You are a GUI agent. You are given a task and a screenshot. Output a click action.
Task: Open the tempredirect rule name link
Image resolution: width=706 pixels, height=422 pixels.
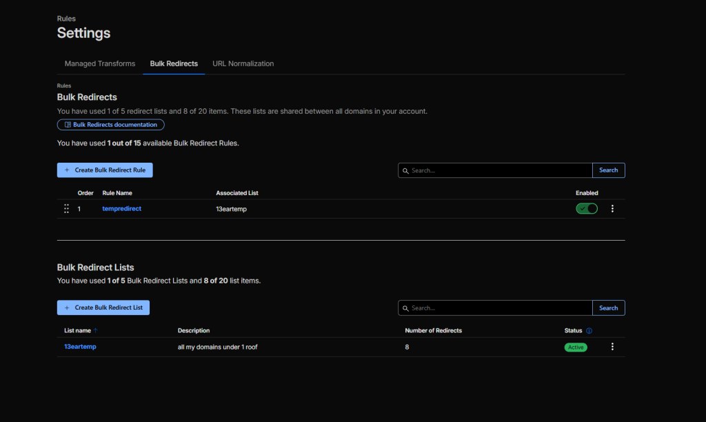121,209
